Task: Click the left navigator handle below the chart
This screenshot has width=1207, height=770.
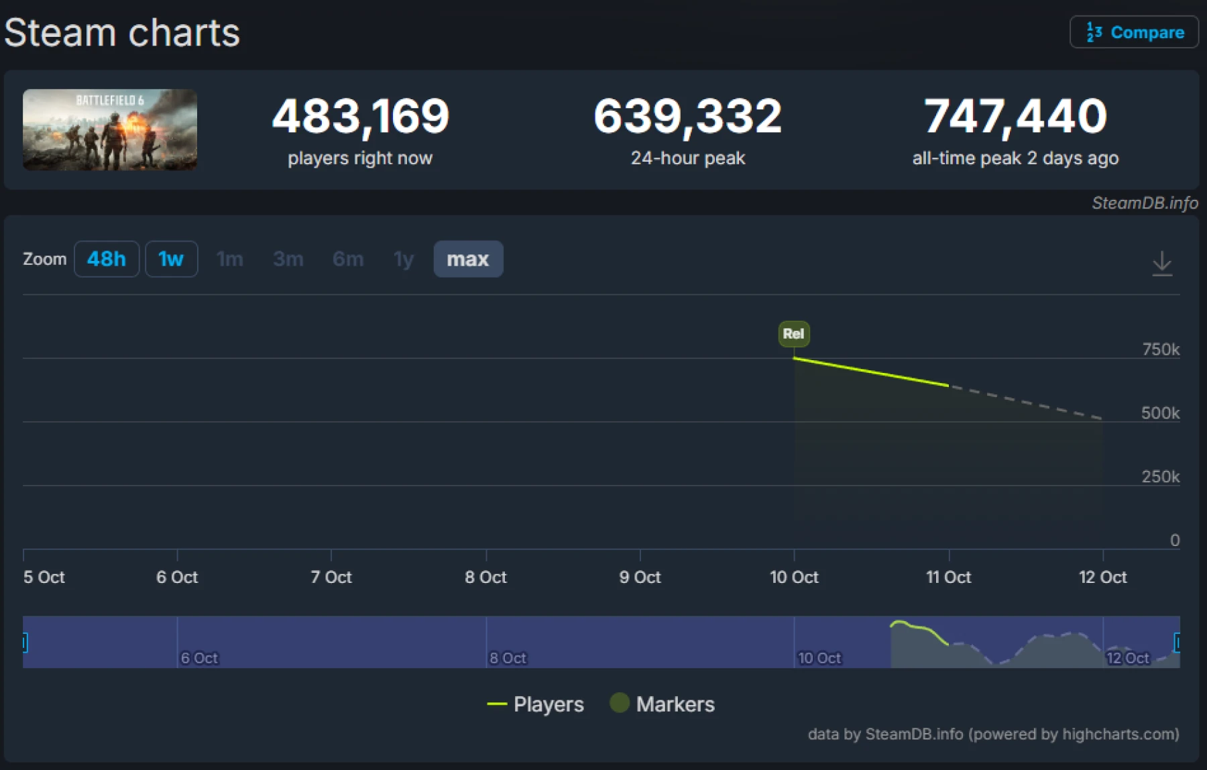Action: tap(24, 643)
